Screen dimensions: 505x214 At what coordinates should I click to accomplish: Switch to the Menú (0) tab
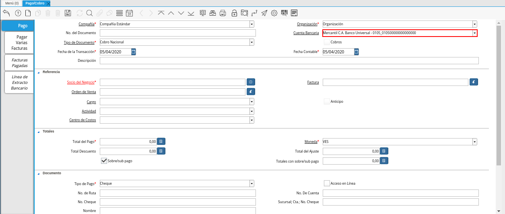click(x=12, y=3)
